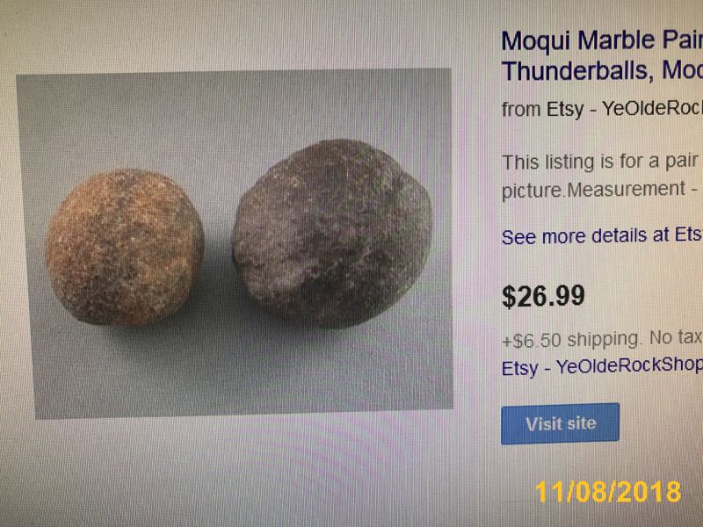Click the word Etsy in the from Etsy line
Viewport: 703px width, 527px height.
565,109
